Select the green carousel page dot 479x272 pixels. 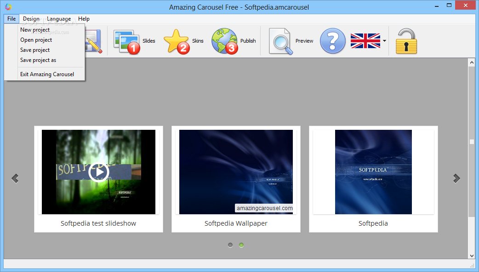pyautogui.click(x=241, y=245)
